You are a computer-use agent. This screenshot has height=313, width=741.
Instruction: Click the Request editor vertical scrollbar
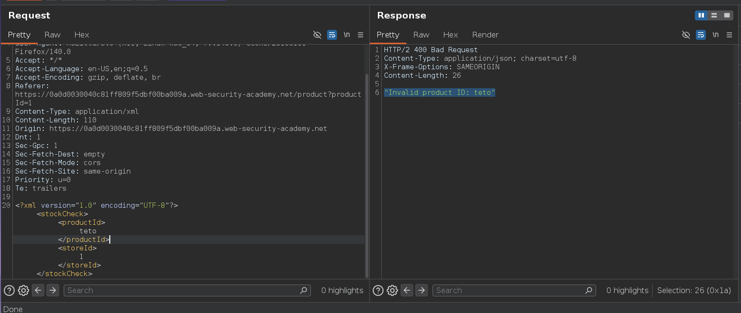366,175
